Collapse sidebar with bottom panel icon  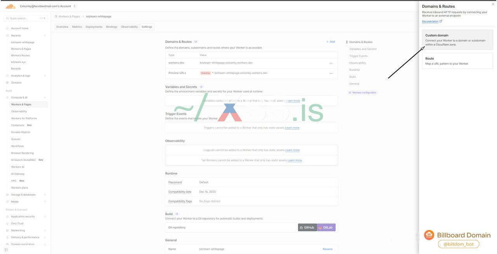[x=6, y=250]
